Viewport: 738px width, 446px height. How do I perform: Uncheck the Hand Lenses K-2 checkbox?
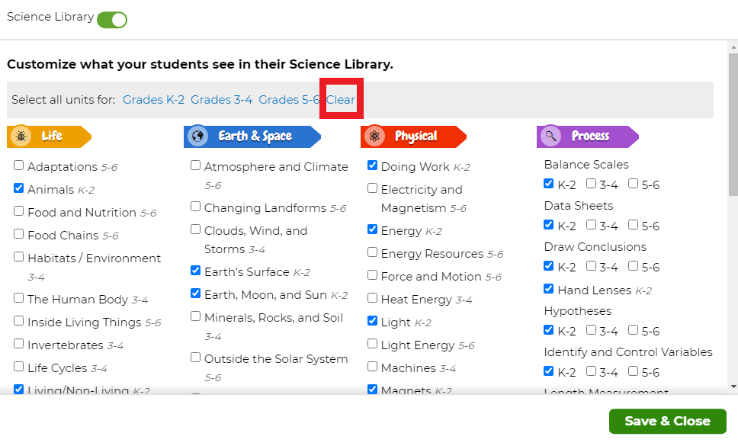click(549, 289)
